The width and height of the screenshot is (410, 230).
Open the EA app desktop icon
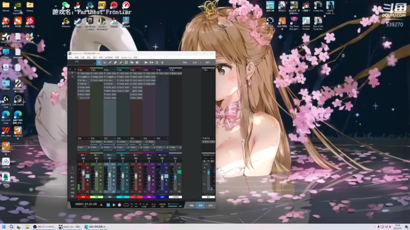click(114, 5)
